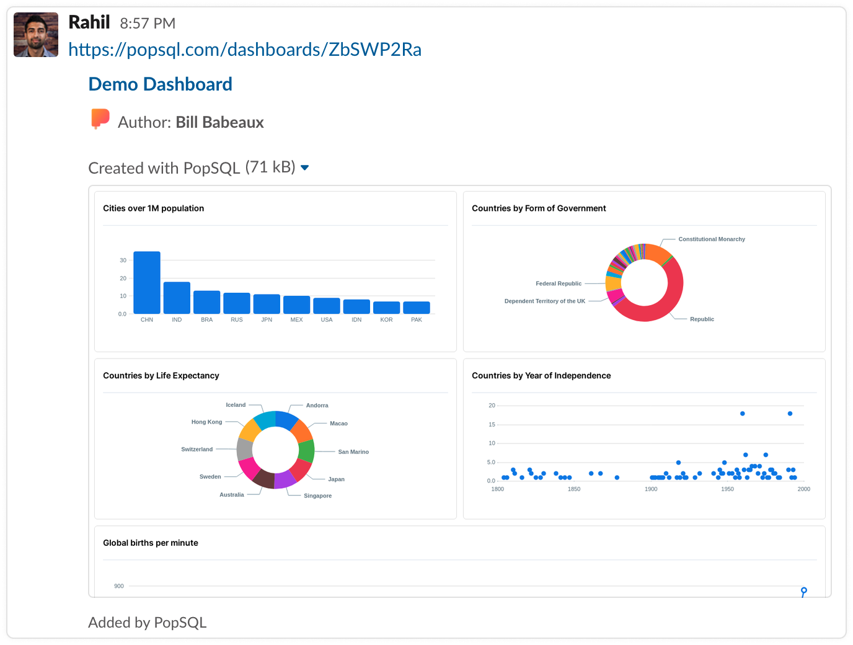
Task: Click author name Bill Babeaux
Action: (219, 122)
